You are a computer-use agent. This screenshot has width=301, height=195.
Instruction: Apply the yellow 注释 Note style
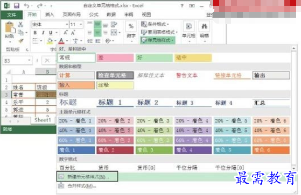[x=115, y=85]
